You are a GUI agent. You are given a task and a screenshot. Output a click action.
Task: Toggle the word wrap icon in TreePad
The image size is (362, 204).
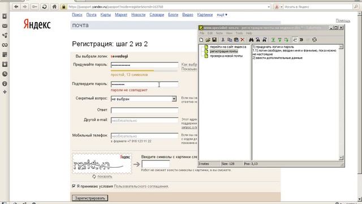click(295, 40)
